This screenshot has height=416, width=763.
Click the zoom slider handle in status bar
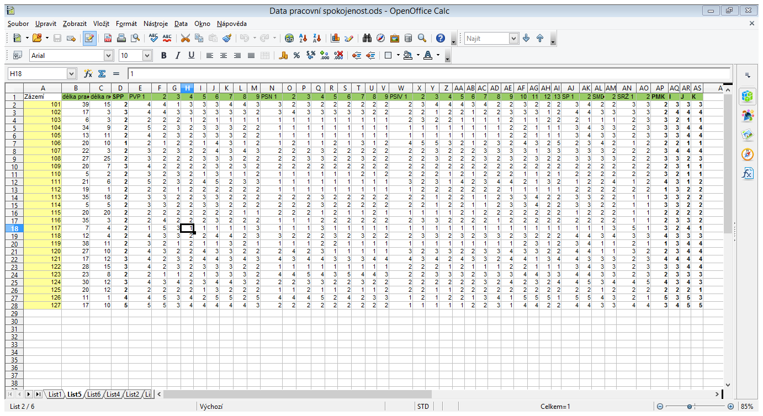click(x=690, y=407)
